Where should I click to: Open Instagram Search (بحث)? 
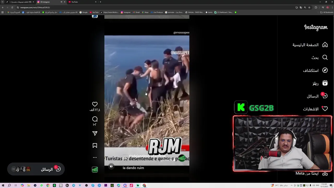[x=319, y=57]
